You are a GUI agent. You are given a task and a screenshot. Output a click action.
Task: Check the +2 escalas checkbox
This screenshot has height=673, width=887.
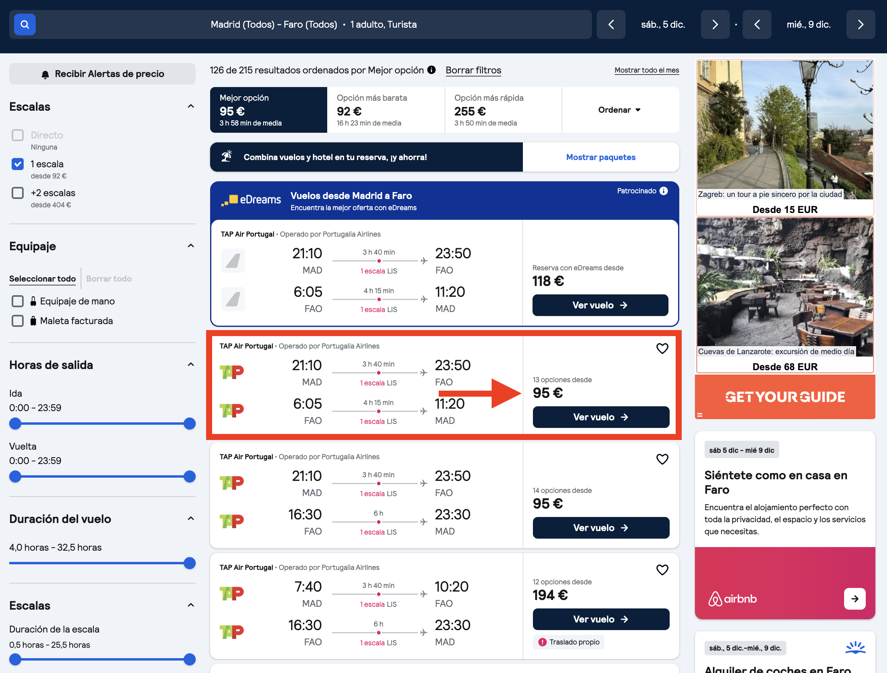click(18, 193)
